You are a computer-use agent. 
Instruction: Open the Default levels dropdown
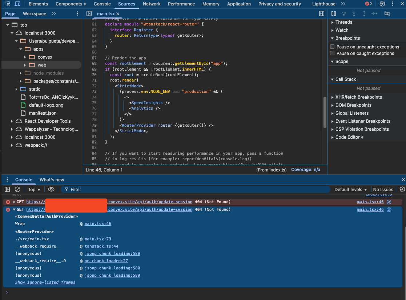351,189
